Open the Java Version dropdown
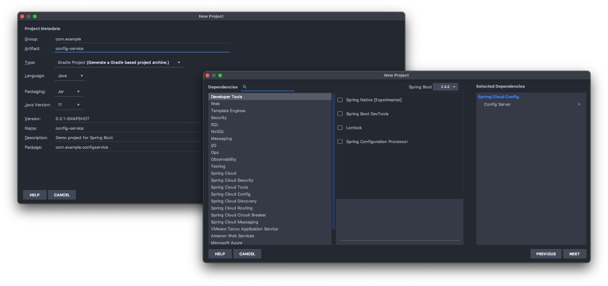The height and width of the screenshot is (286, 608). pos(68,105)
